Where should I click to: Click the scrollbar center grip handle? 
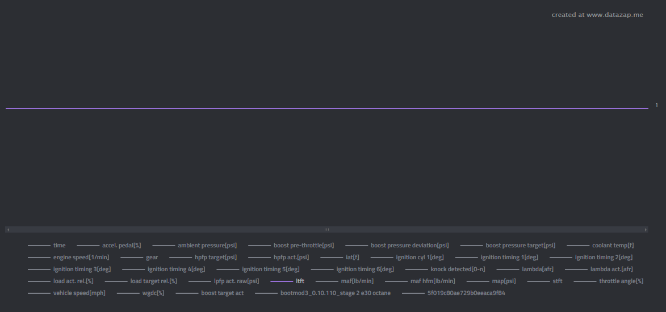pos(326,229)
